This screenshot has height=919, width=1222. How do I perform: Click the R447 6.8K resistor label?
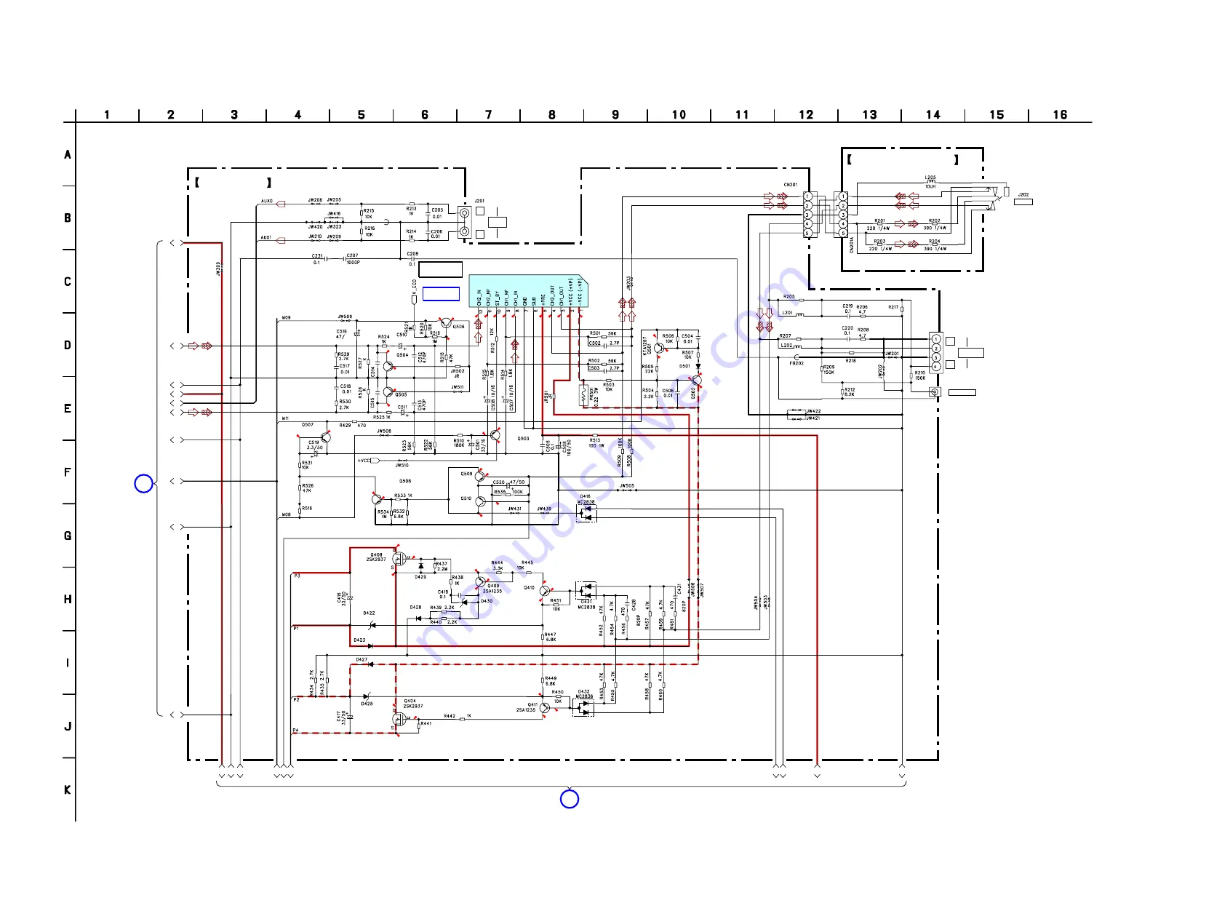[551, 637]
